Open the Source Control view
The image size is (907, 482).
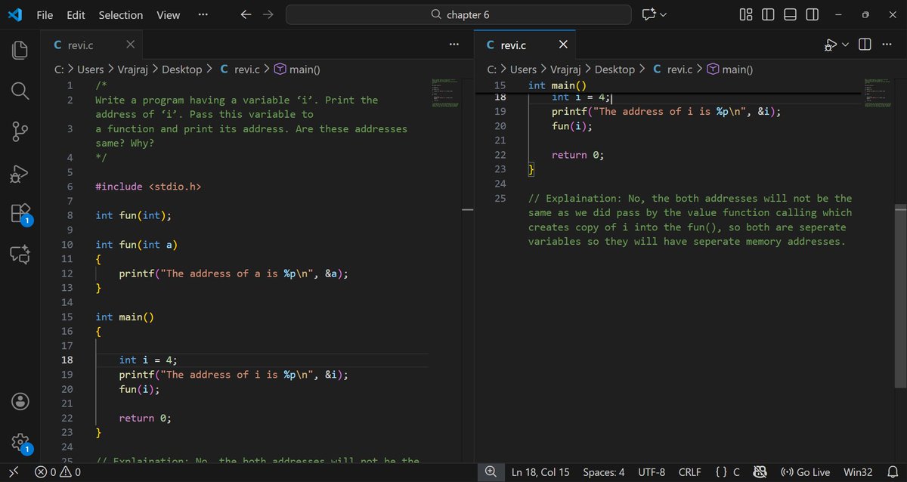(20, 131)
